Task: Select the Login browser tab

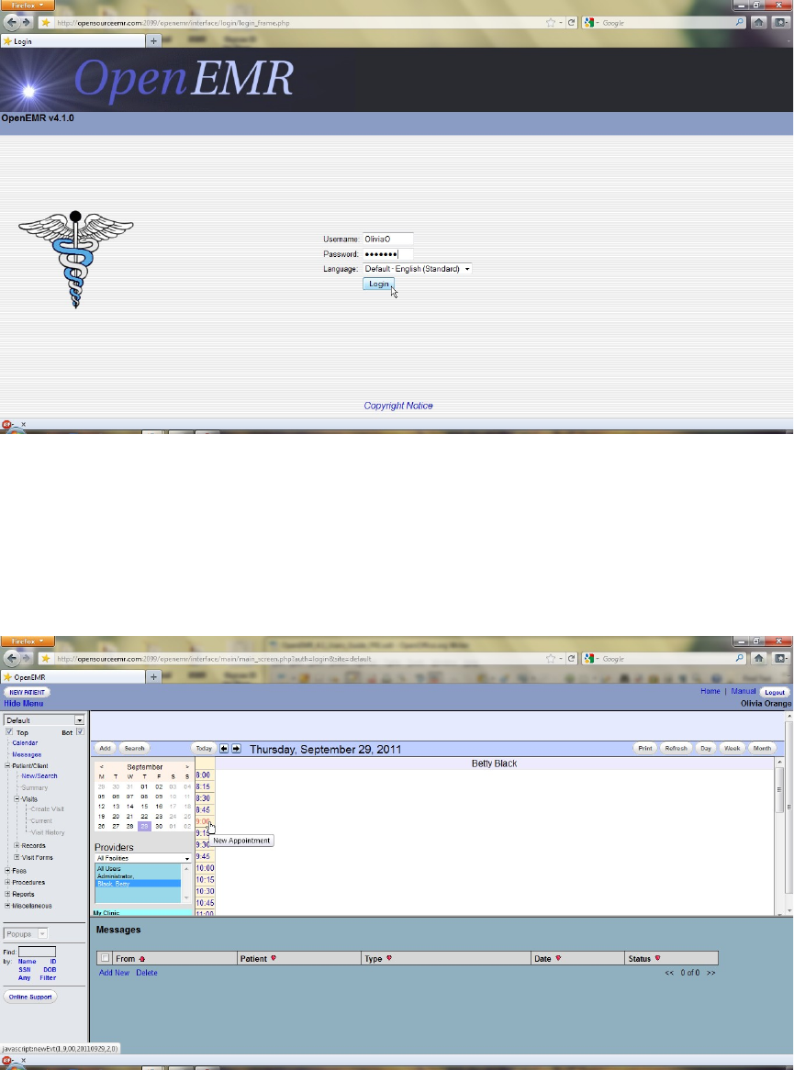Action: 73,41
